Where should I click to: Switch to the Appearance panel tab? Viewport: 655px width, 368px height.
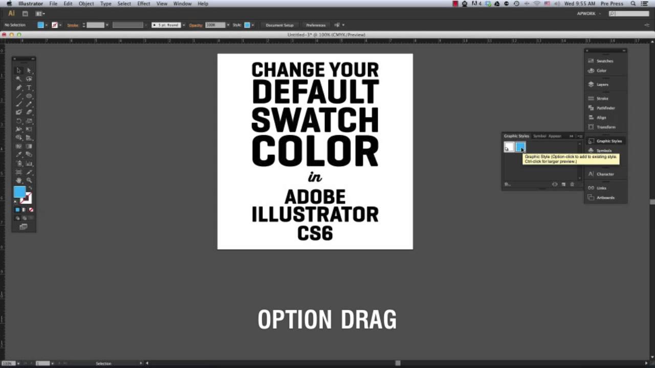coord(555,136)
